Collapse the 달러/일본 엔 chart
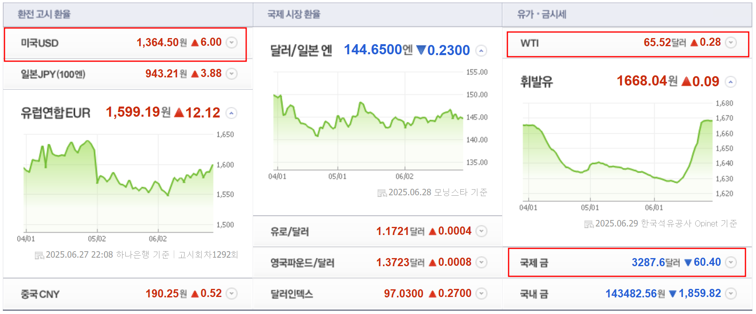 [x=481, y=51]
